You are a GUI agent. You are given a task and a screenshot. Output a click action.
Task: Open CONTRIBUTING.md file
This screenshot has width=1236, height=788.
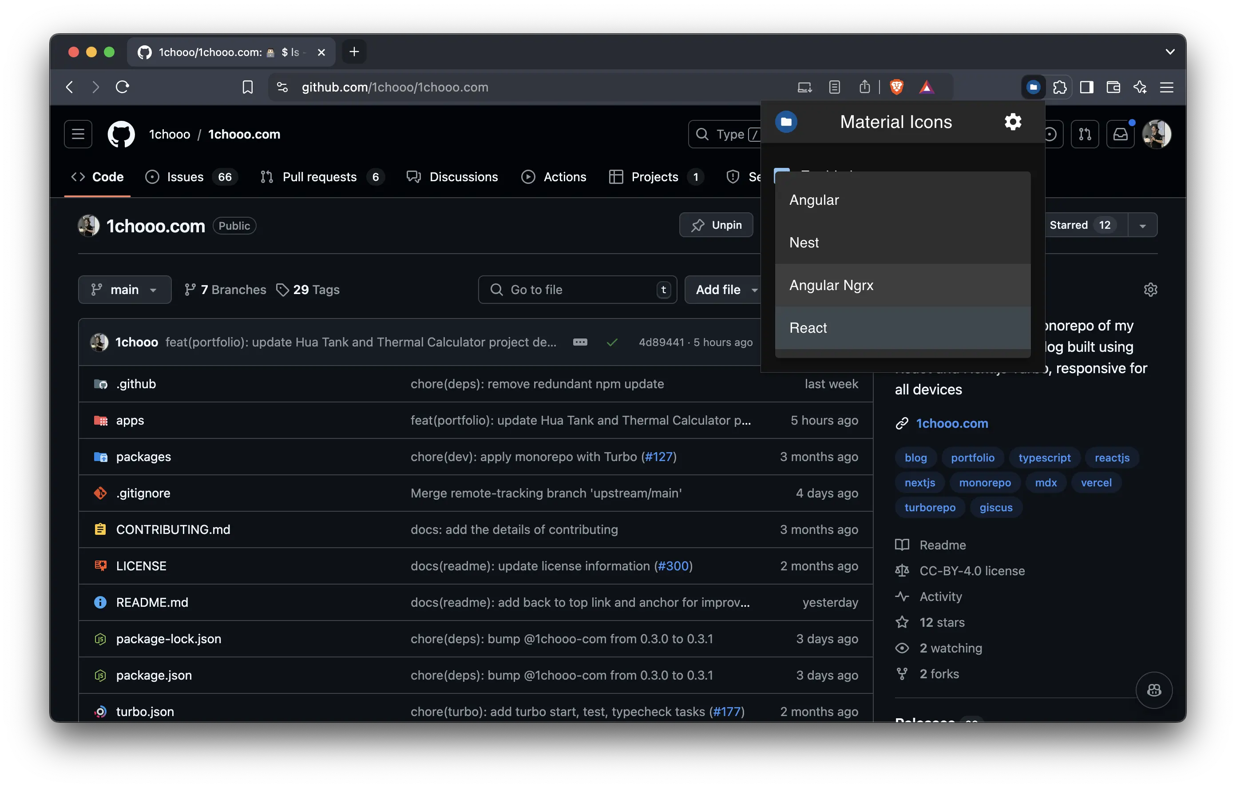[173, 529]
